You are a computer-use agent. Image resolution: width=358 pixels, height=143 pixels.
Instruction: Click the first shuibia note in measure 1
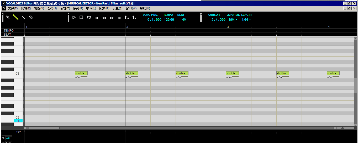click(x=81, y=73)
